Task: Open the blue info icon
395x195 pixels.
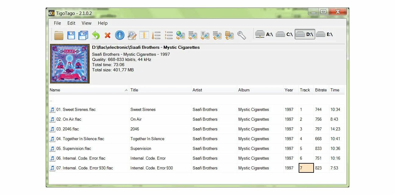Action: [x=120, y=35]
